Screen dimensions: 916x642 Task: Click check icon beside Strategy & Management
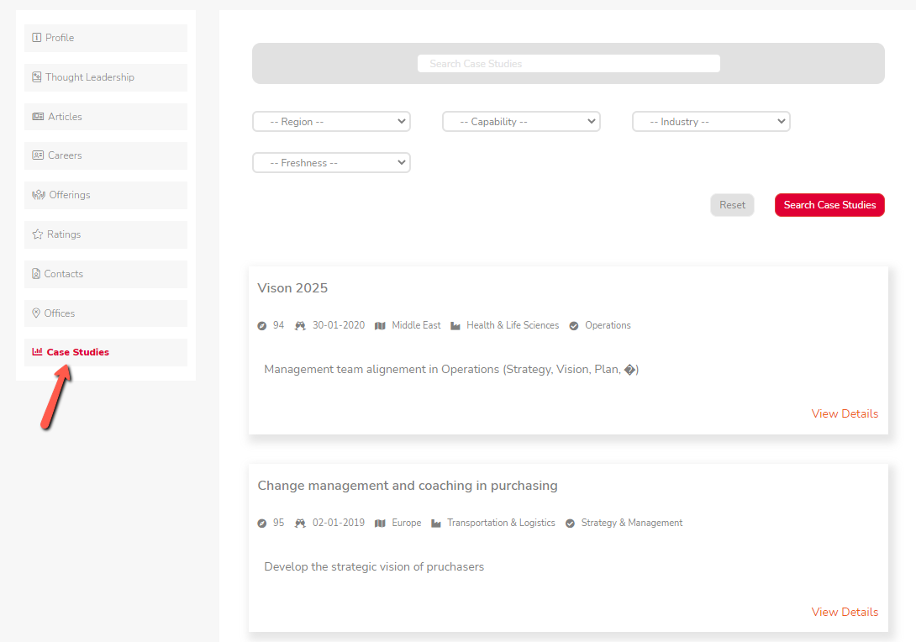point(570,524)
